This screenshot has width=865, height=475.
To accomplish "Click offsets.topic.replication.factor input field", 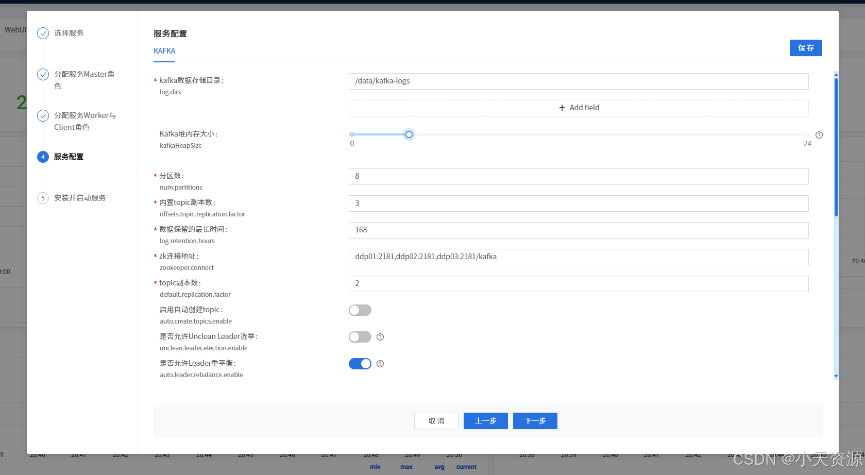I will (x=579, y=203).
